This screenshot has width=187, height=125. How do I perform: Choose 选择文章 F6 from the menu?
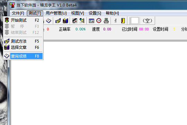23,47
